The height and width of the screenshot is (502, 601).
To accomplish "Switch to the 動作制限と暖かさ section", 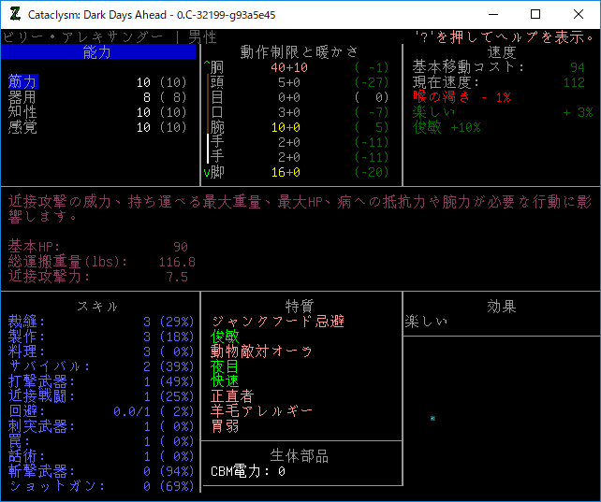I will point(300,52).
